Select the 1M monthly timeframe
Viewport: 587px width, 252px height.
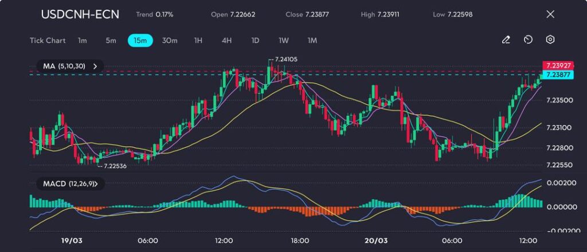pyautogui.click(x=312, y=41)
